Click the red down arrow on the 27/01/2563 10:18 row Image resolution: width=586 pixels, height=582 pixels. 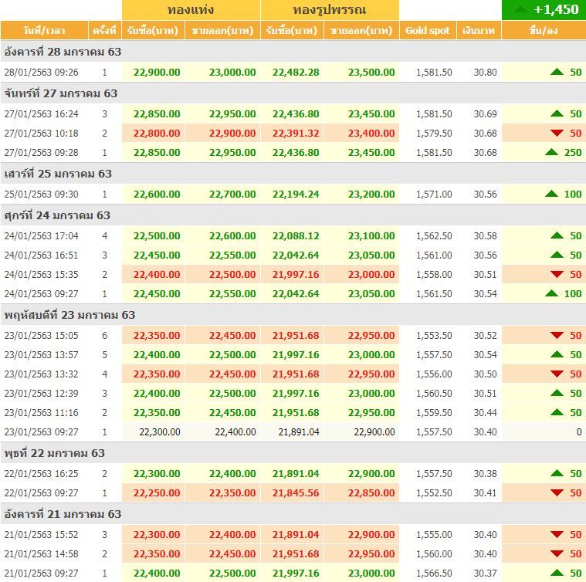pos(557,134)
